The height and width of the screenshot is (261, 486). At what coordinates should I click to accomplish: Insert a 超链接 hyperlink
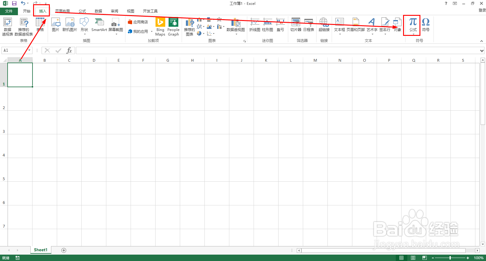(324, 25)
